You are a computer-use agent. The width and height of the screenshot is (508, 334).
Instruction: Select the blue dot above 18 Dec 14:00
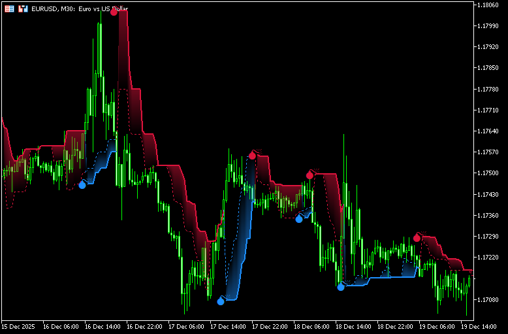pyautogui.click(x=340, y=286)
